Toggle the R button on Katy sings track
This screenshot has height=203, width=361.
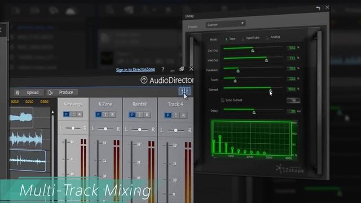pos(80,114)
